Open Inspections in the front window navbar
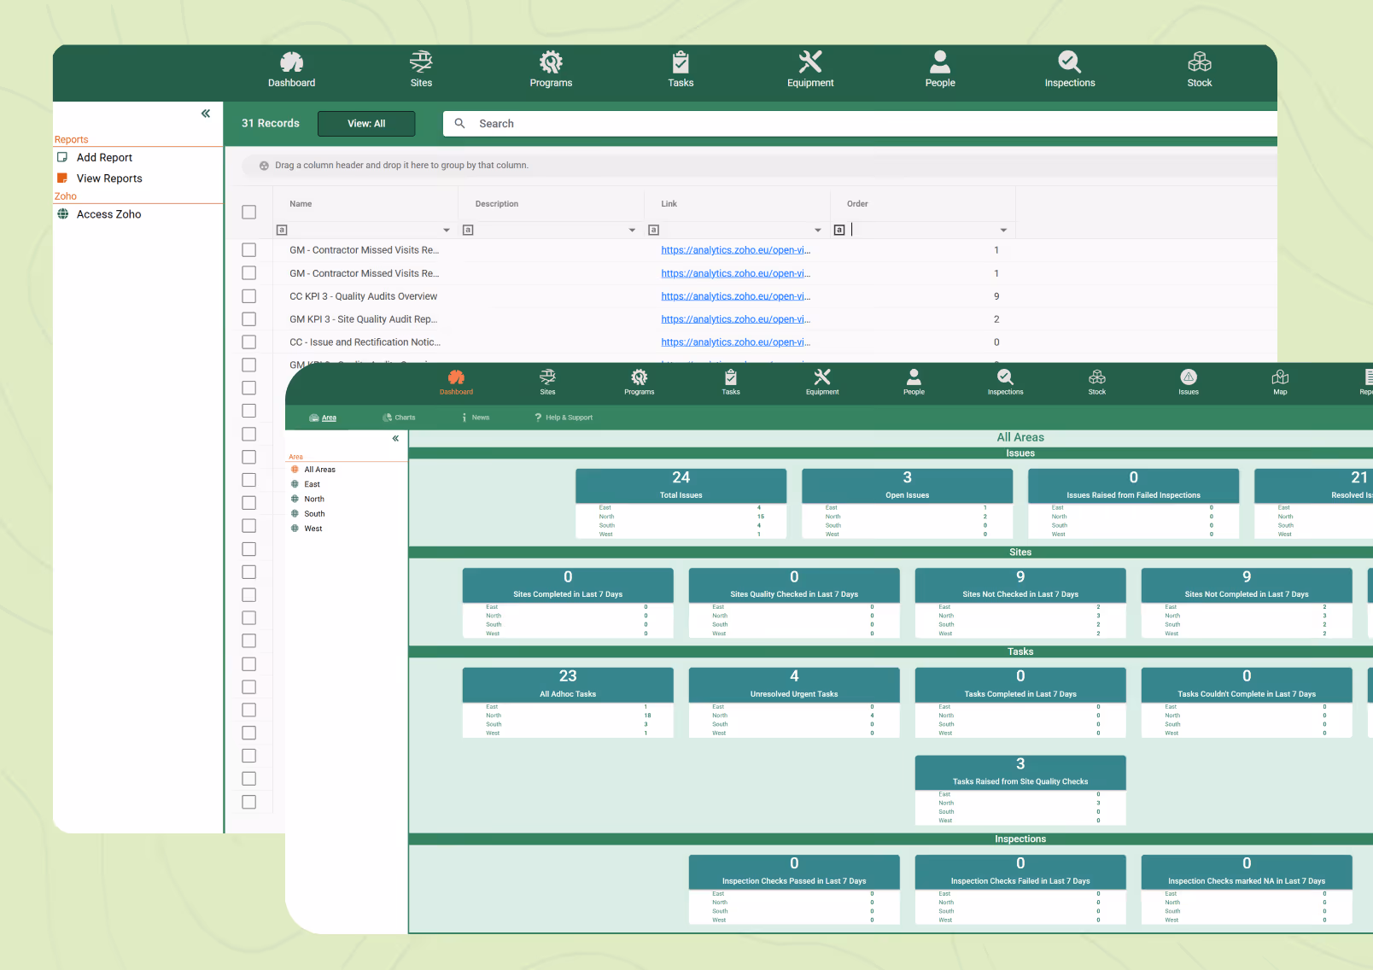 tap(1005, 382)
